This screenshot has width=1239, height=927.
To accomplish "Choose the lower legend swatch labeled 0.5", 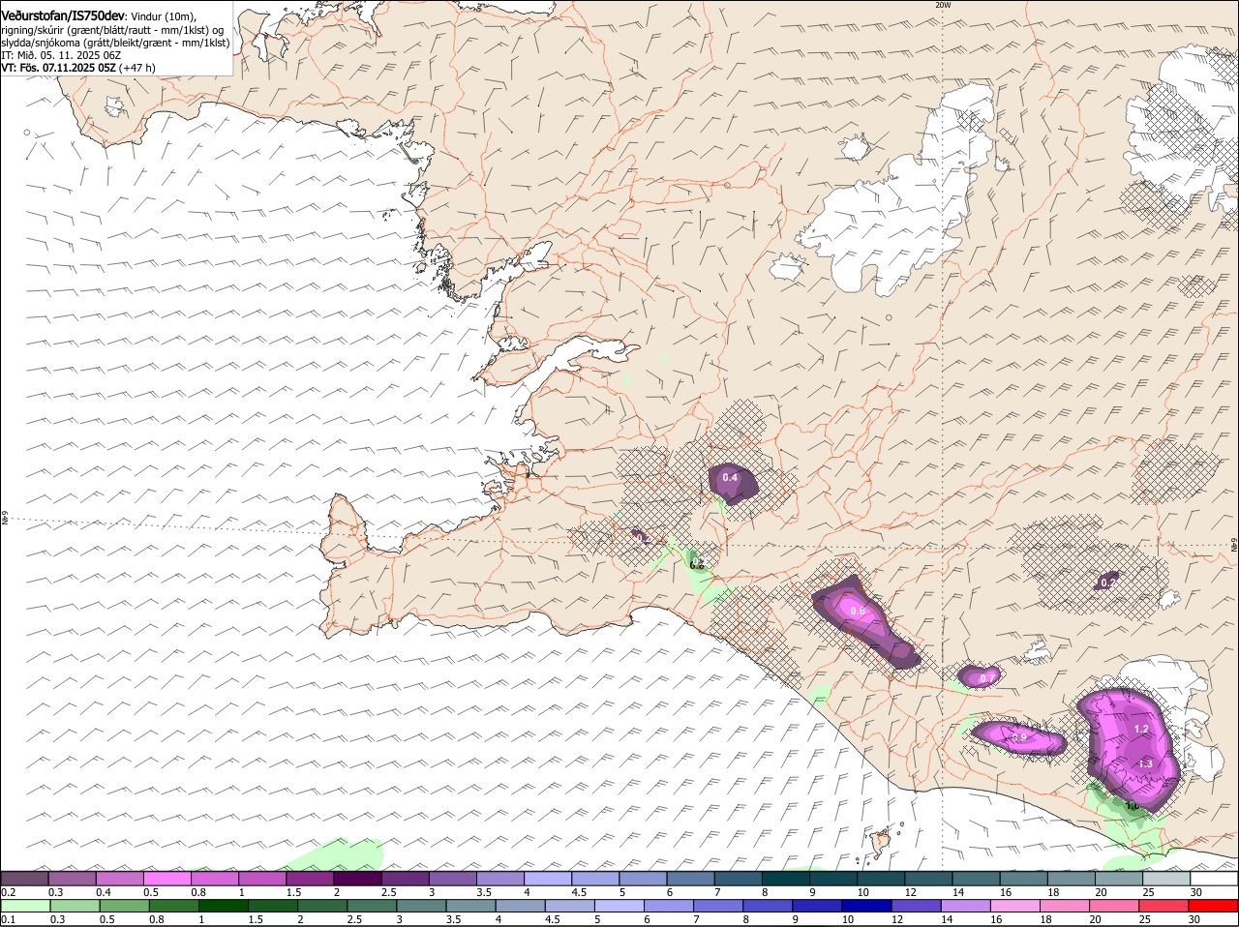I will click(124, 906).
